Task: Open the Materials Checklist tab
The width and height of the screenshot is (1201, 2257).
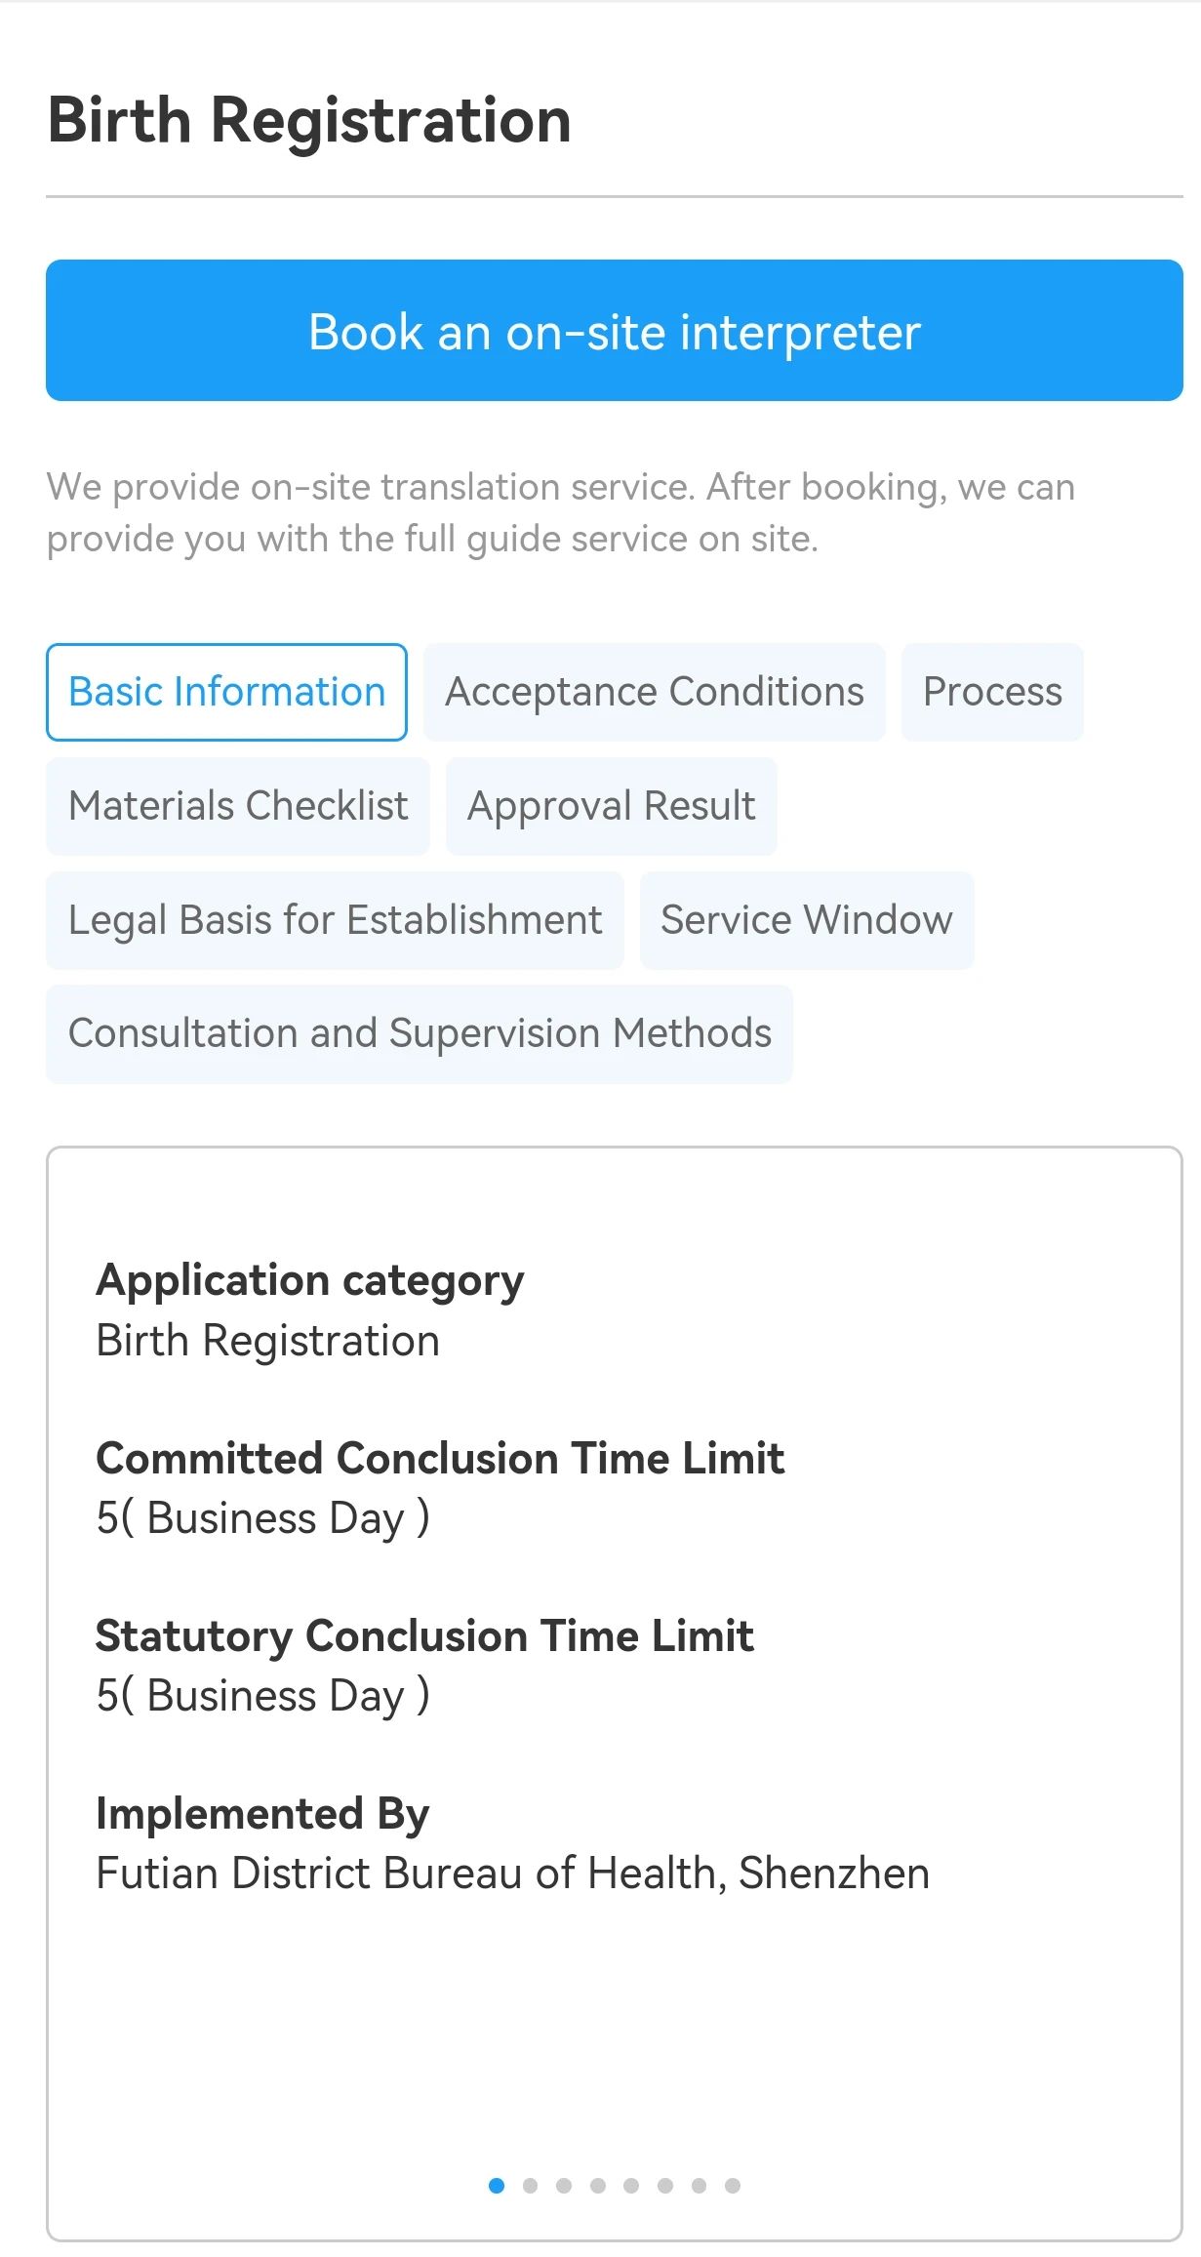Action: click(238, 806)
